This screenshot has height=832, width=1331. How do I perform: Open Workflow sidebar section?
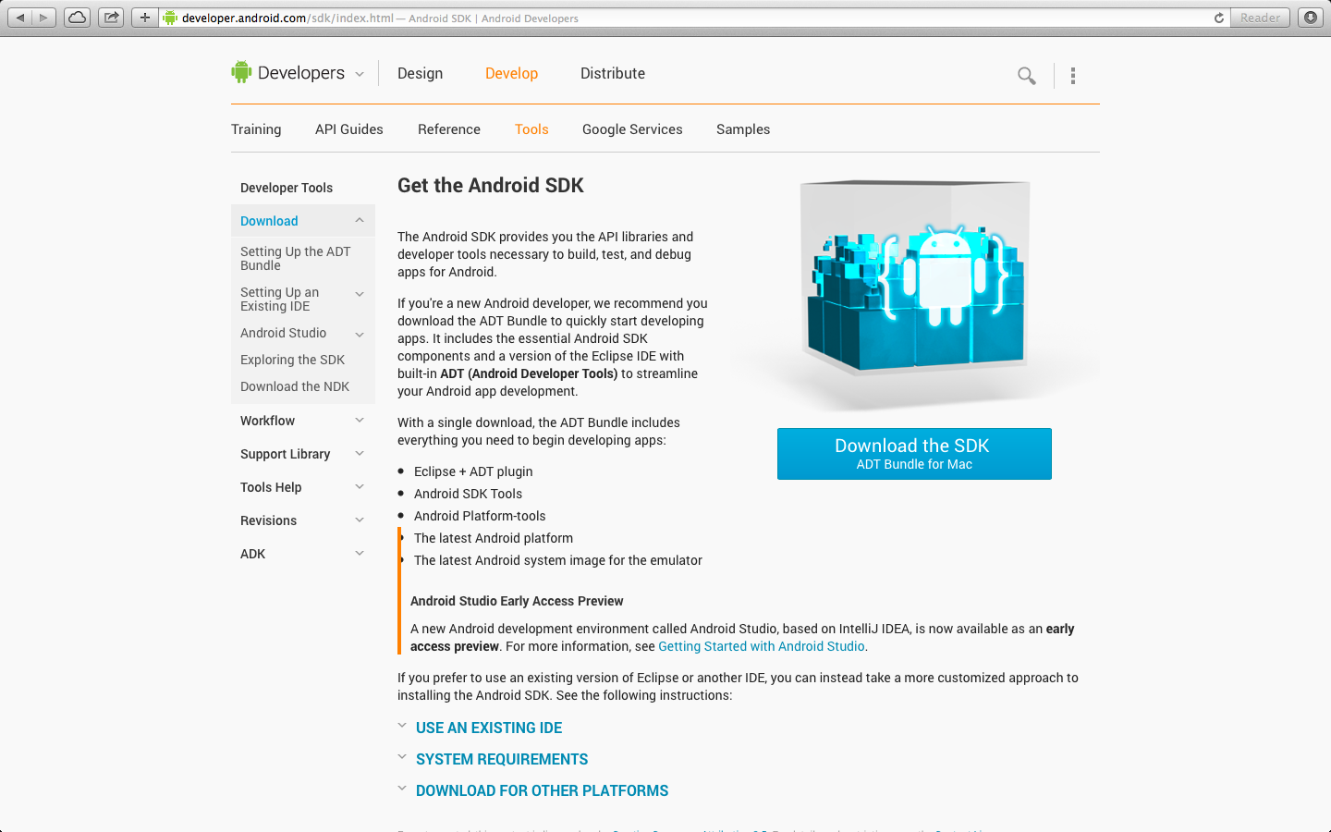[x=267, y=421]
